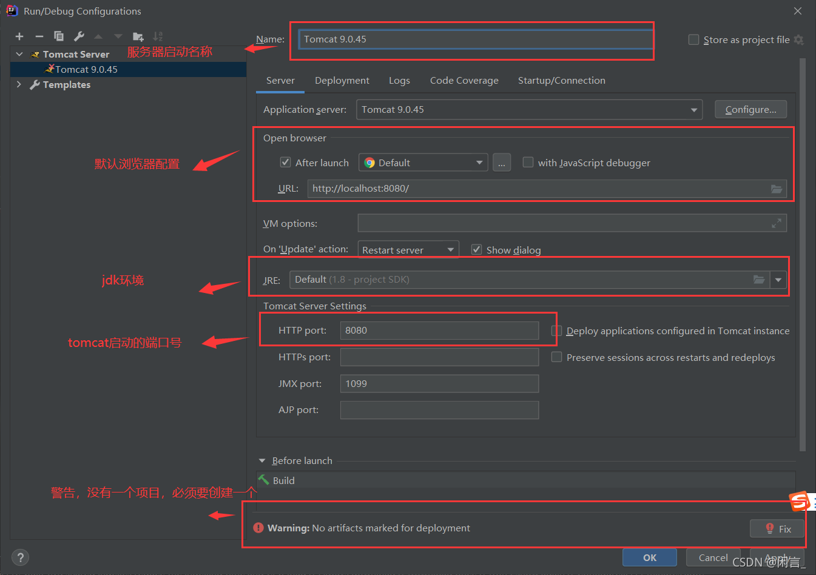Click Tomcat Server group label
816x575 pixels.
(x=76, y=55)
